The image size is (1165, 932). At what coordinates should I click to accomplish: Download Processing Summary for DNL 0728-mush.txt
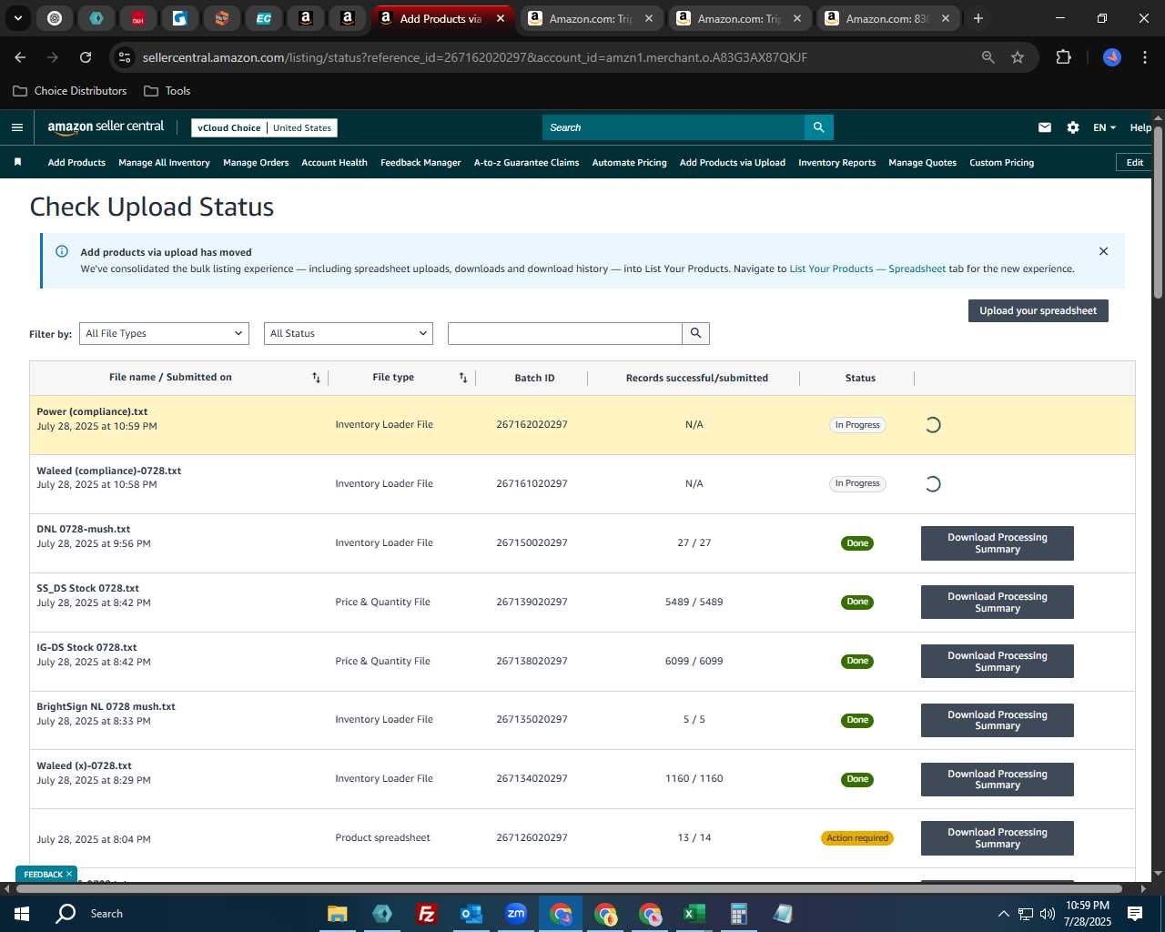[998, 543]
